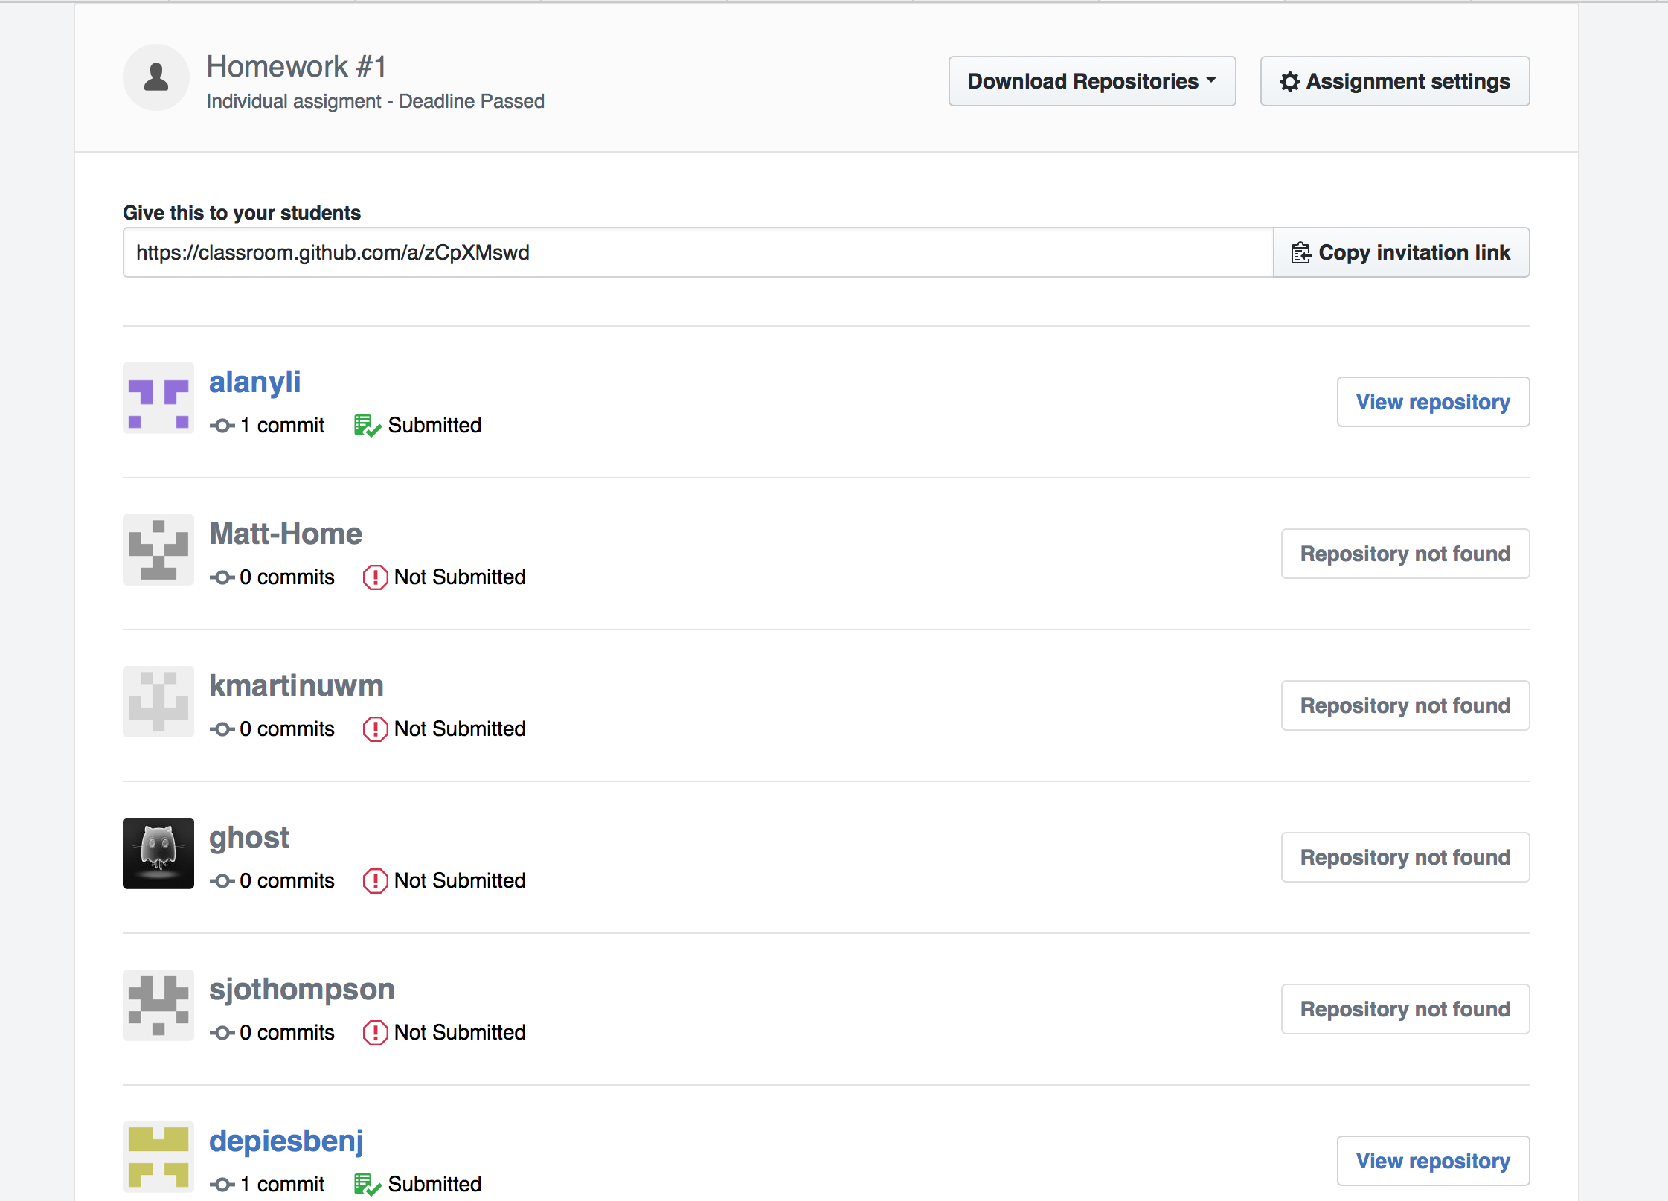
Task: Click alanyli's purple identicon avatar
Action: [x=158, y=399]
